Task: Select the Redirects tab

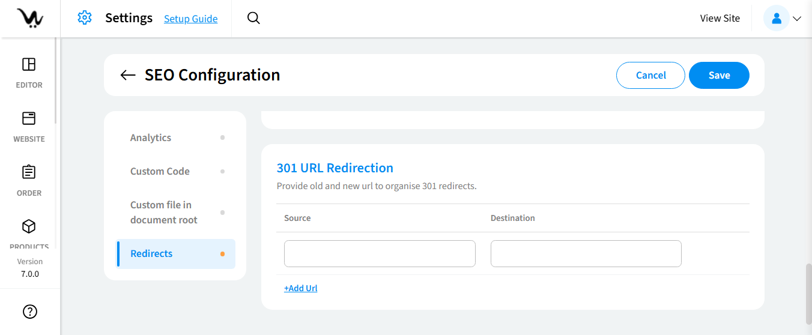Action: pos(151,253)
